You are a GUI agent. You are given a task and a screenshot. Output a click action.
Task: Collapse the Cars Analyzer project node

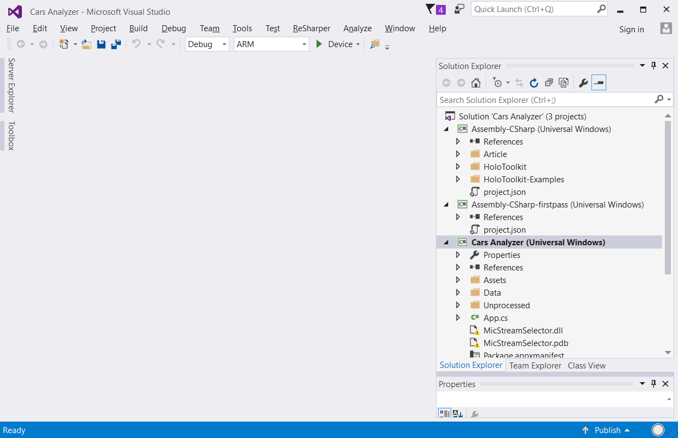pos(446,243)
